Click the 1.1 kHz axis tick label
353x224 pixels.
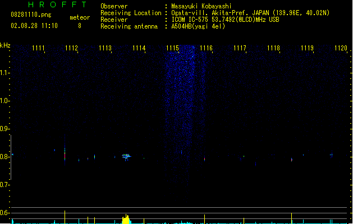tap(4, 73)
